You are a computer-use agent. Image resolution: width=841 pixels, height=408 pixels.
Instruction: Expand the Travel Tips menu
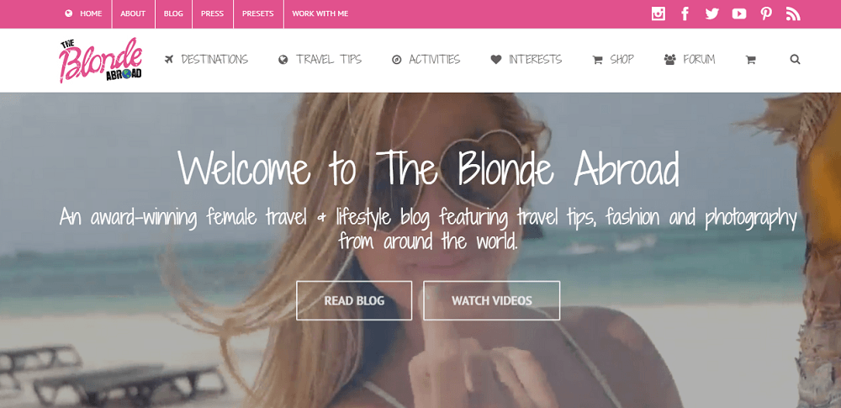[320, 59]
